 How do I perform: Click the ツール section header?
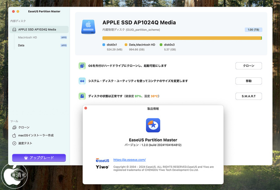pyautogui.click(x=14, y=121)
